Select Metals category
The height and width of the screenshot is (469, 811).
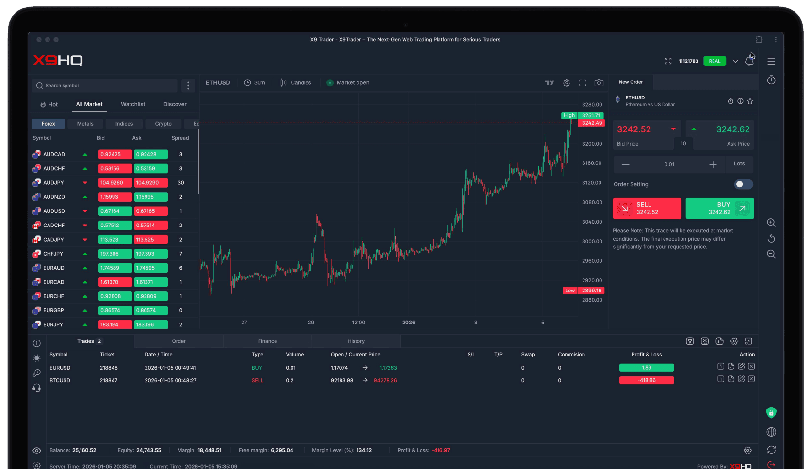[85, 124]
